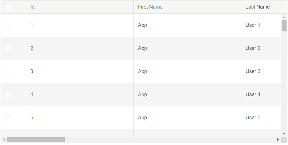Toggle the select-all checkbox in header
Viewport: 288px width, 145px height.
coord(8,7)
